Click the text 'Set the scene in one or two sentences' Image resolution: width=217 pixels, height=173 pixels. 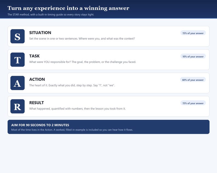click(x=54, y=39)
